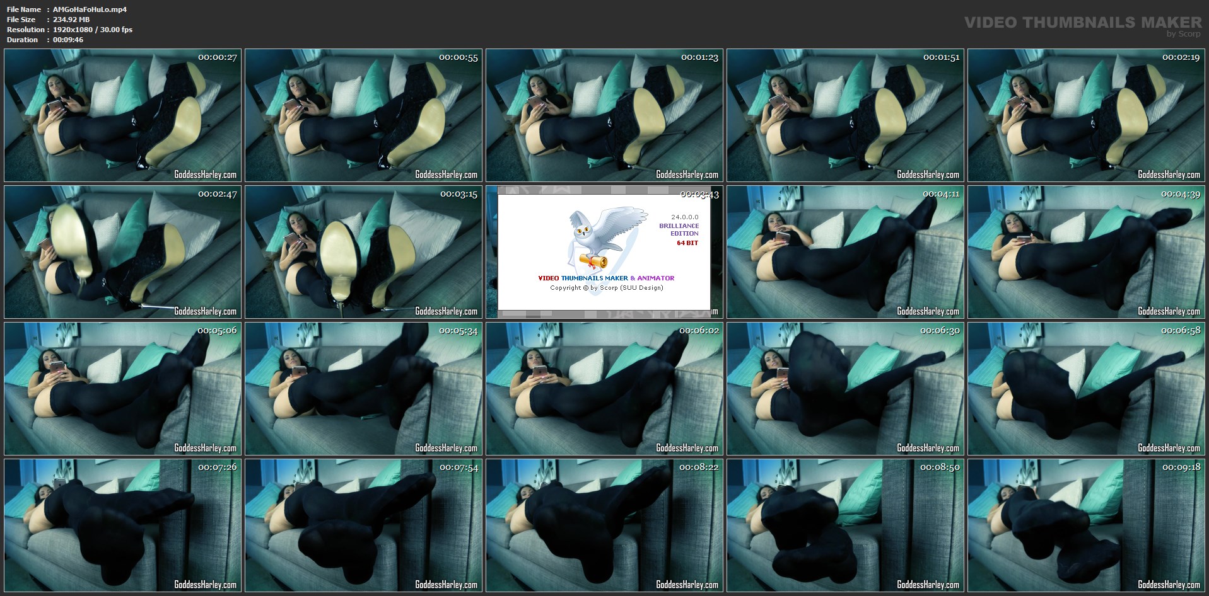
Task: Click the frame at 00:07:26
Action: click(123, 525)
